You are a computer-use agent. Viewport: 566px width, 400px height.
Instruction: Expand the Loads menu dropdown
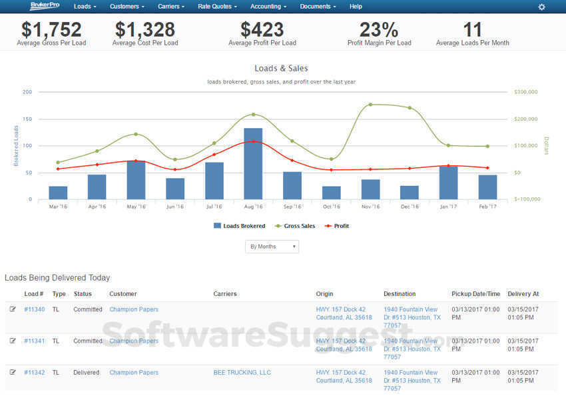point(85,7)
